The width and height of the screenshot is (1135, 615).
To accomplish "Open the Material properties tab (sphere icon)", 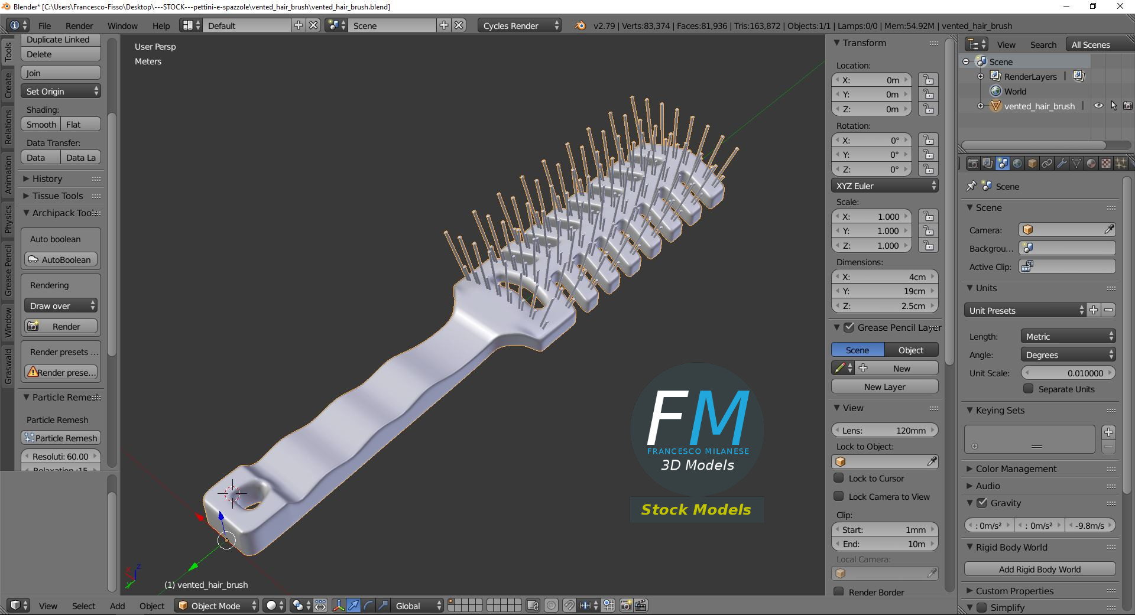I will [x=1091, y=163].
